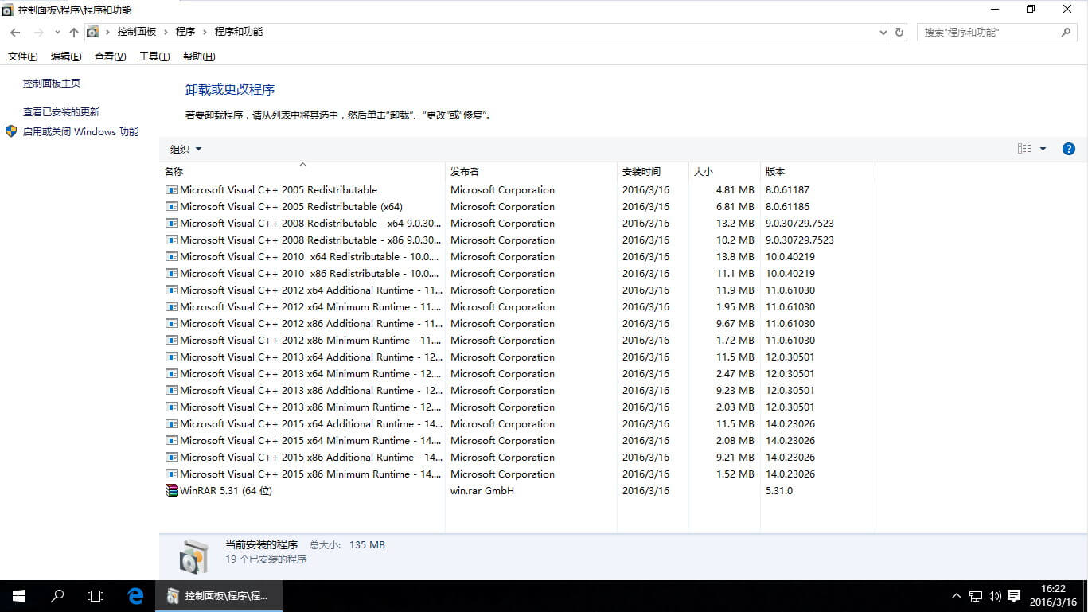1088x612 pixels.
Task: Select the 2012 x86 Additional Runtime icon
Action: click(x=172, y=324)
